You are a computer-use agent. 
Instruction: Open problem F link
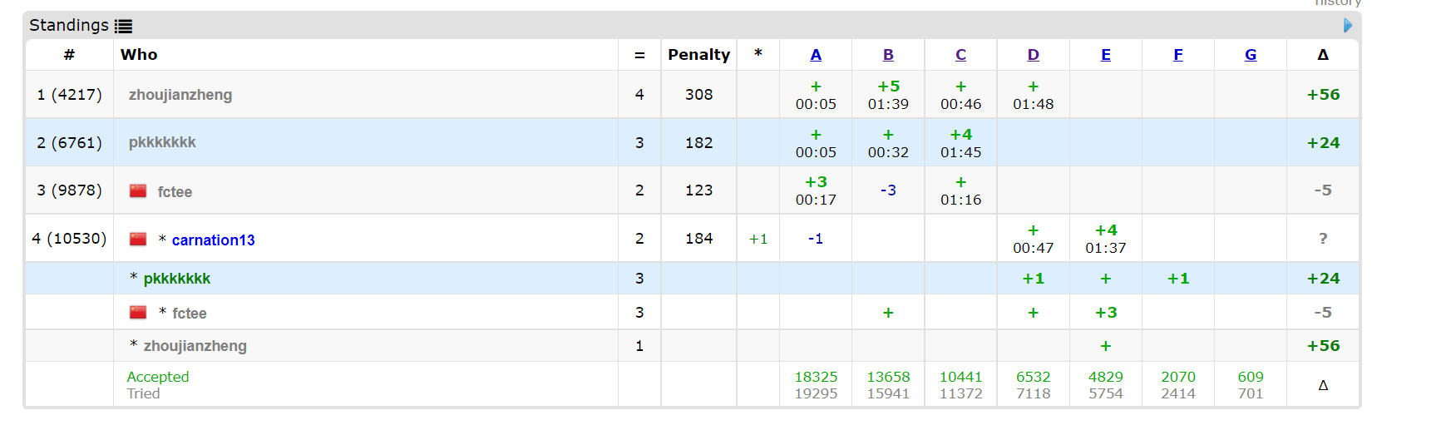click(x=1178, y=55)
